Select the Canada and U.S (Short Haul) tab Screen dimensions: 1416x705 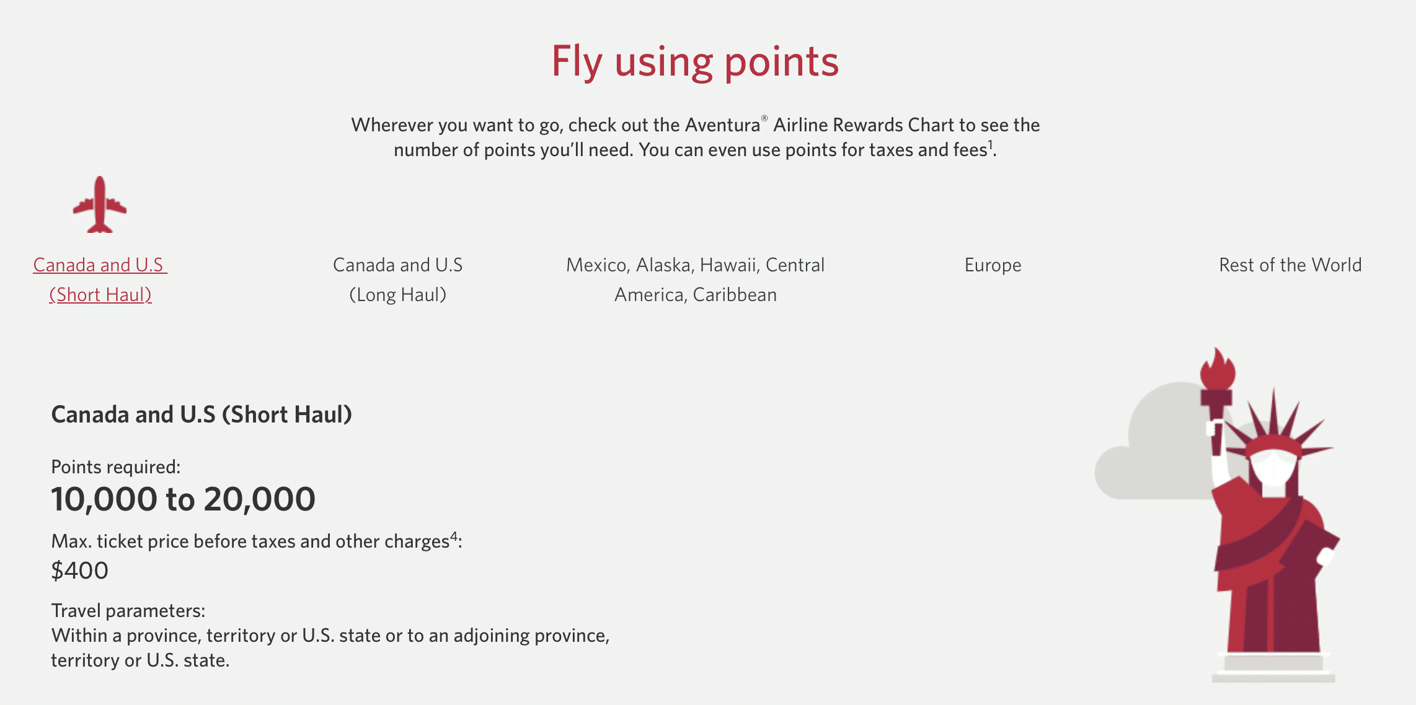point(100,279)
